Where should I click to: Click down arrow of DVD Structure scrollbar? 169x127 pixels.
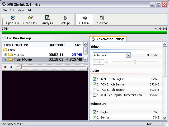[86, 59]
